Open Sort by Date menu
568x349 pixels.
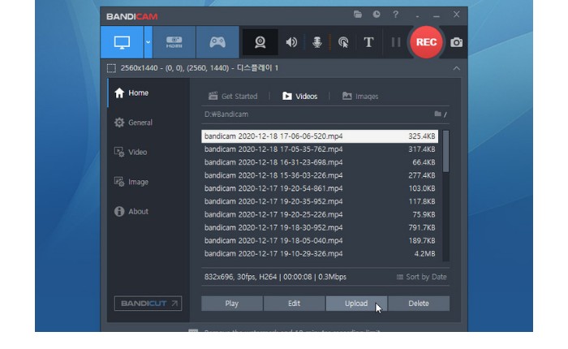pyautogui.click(x=421, y=277)
